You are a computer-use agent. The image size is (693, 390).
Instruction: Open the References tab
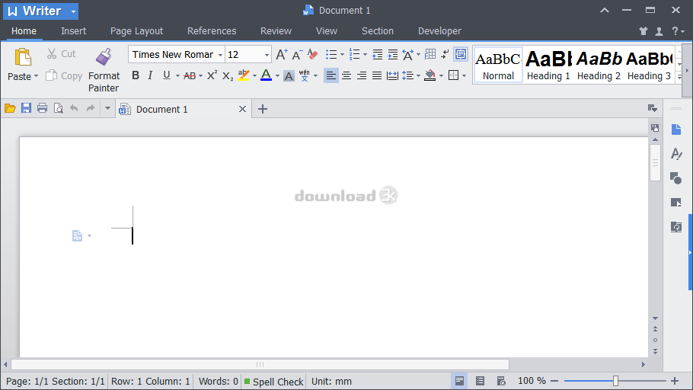pyautogui.click(x=212, y=31)
